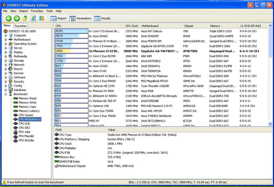Viewport: 274px width, 187px height.
Task: Open the Help menu
Action: 59,11
